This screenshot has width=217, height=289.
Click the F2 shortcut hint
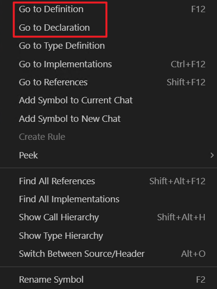(x=200, y=280)
